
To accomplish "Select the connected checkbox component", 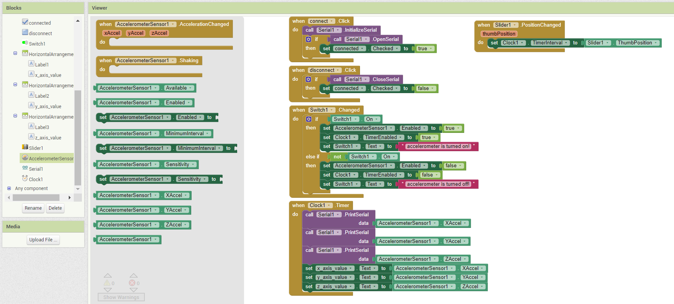I will pos(25,22).
